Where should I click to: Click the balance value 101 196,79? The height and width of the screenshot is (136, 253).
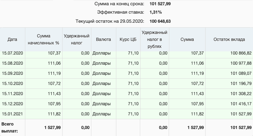pyautogui.click(x=241, y=84)
